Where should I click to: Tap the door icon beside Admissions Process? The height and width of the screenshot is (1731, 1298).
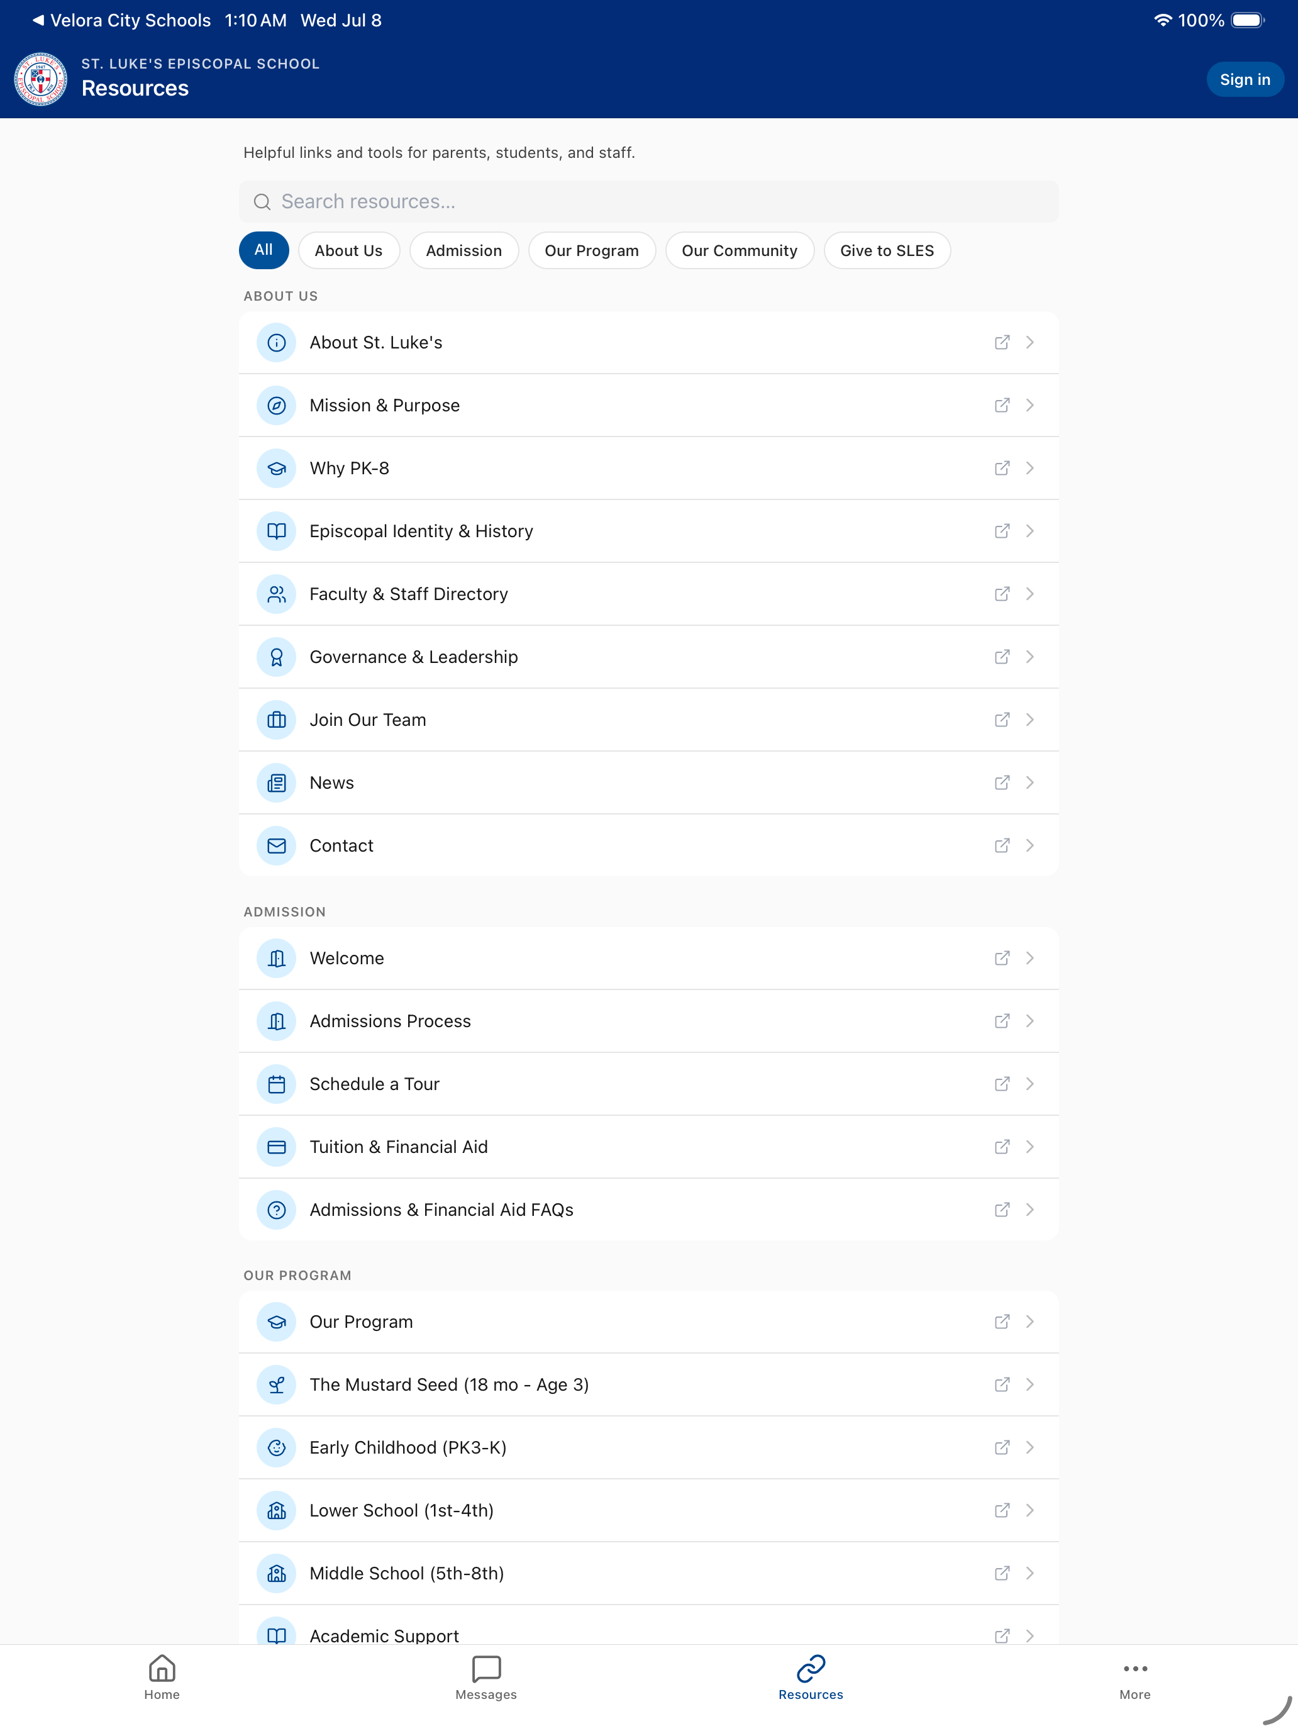coord(276,1021)
